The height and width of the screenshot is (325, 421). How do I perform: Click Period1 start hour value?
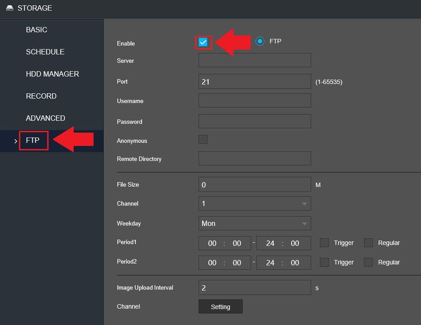click(212, 243)
